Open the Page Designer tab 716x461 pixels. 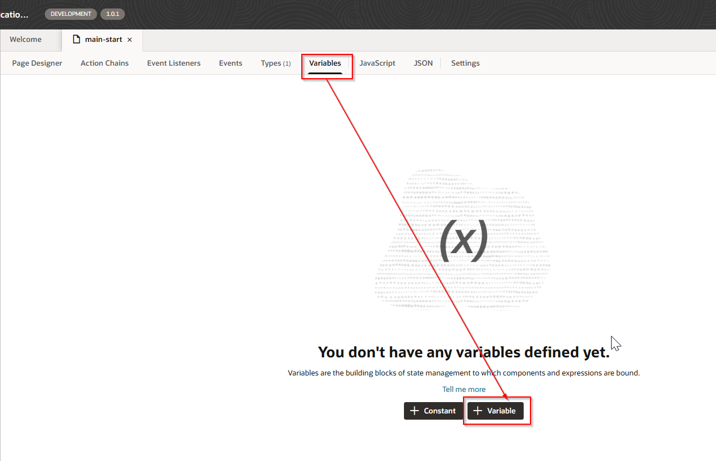[x=37, y=63]
